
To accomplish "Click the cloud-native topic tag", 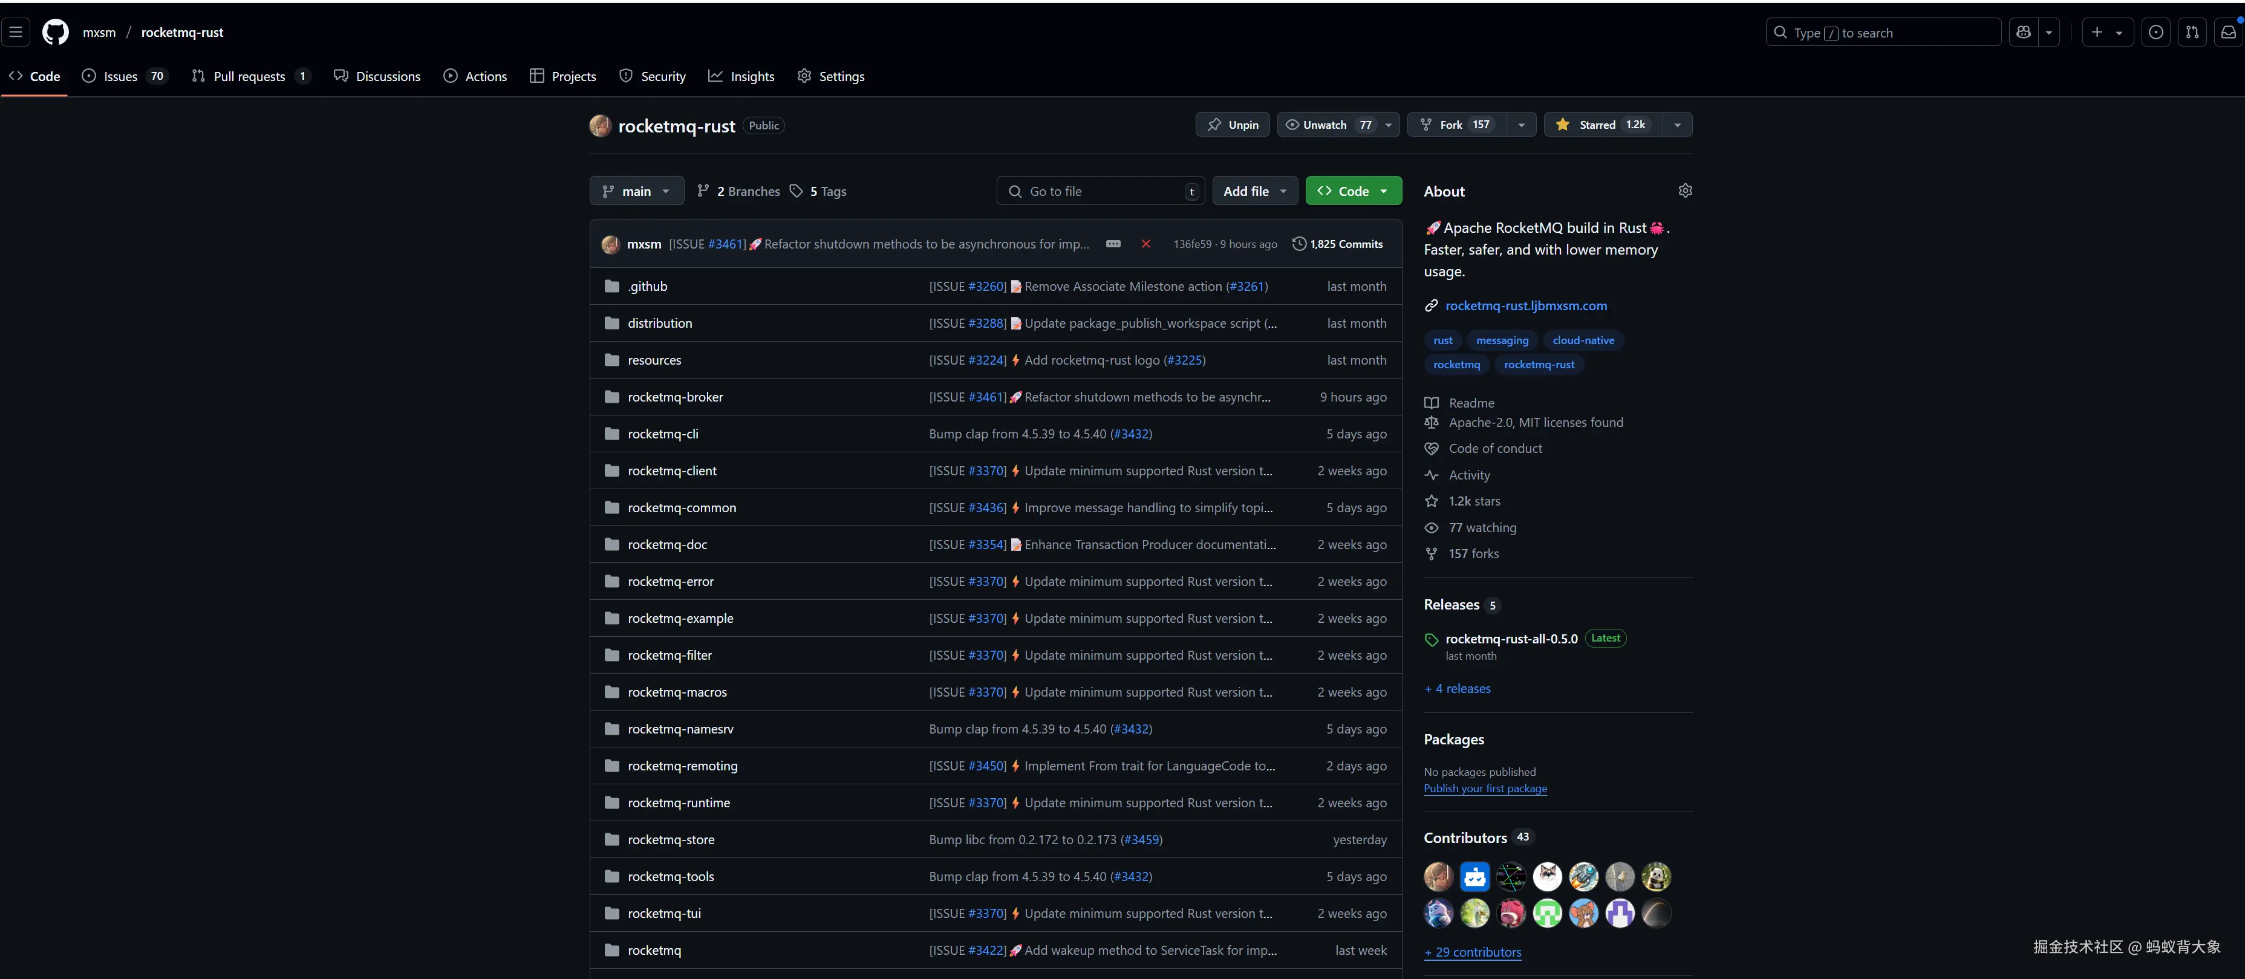I will click(x=1583, y=340).
